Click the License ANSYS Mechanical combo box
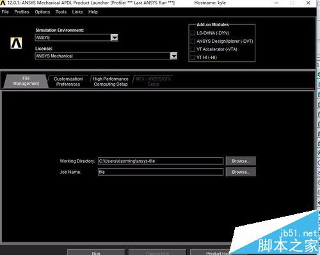This screenshot has height=255, width=320. pyautogui.click(x=106, y=56)
